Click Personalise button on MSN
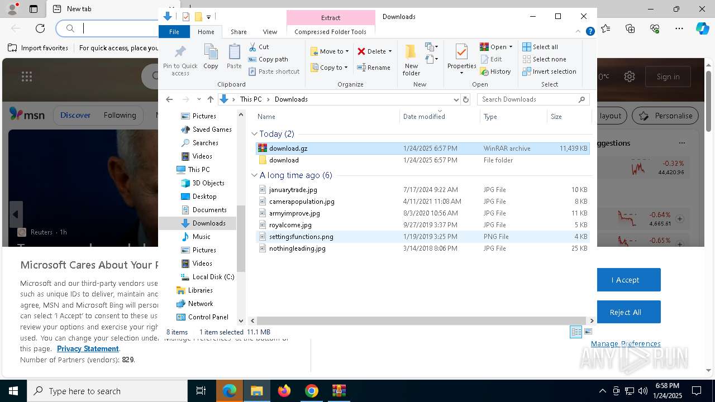 665,116
